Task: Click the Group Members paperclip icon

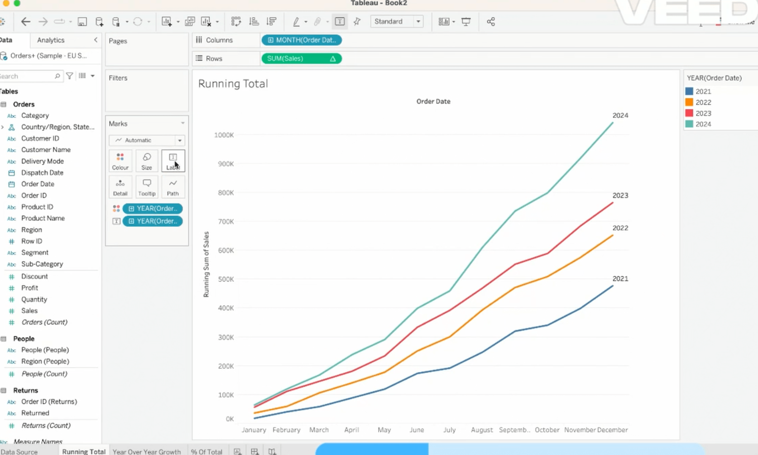Action: tap(317, 21)
